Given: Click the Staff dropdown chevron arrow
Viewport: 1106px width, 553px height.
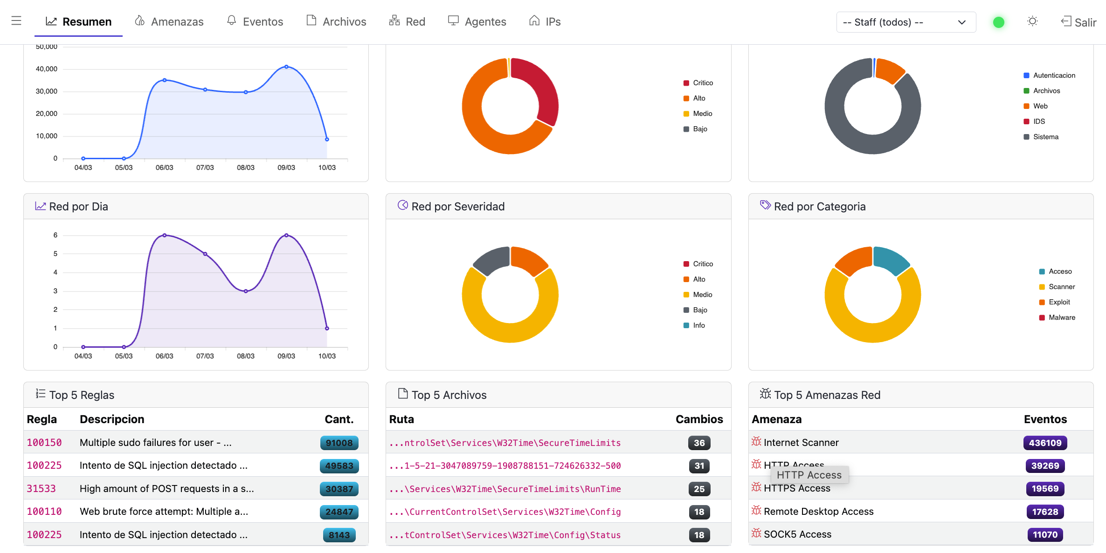Looking at the screenshot, I should tap(961, 22).
